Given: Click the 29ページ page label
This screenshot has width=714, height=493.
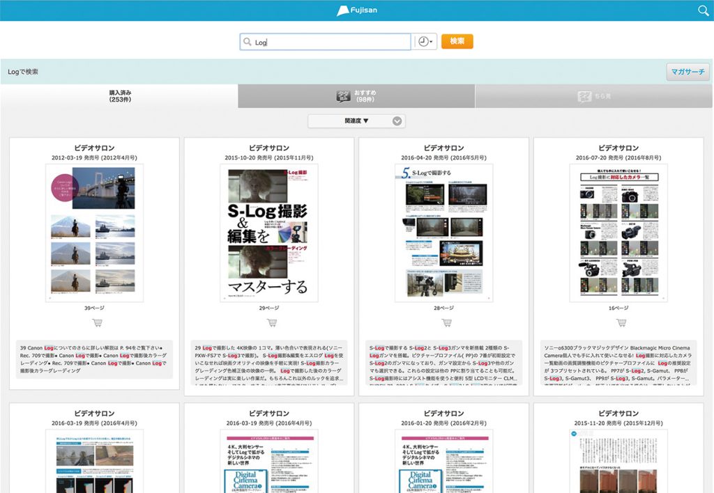Looking at the screenshot, I should click(269, 308).
